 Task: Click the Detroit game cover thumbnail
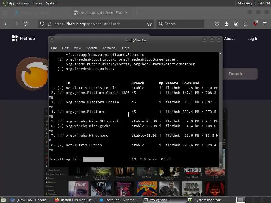(78, 189)
